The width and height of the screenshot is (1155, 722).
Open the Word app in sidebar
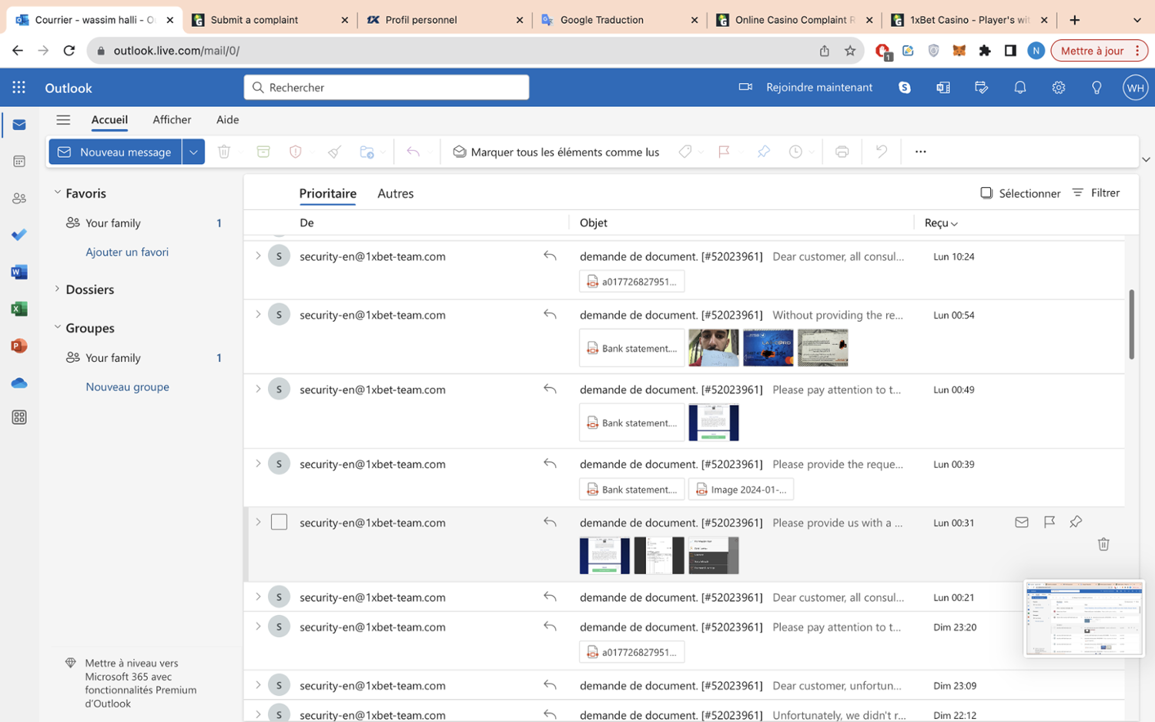point(19,272)
